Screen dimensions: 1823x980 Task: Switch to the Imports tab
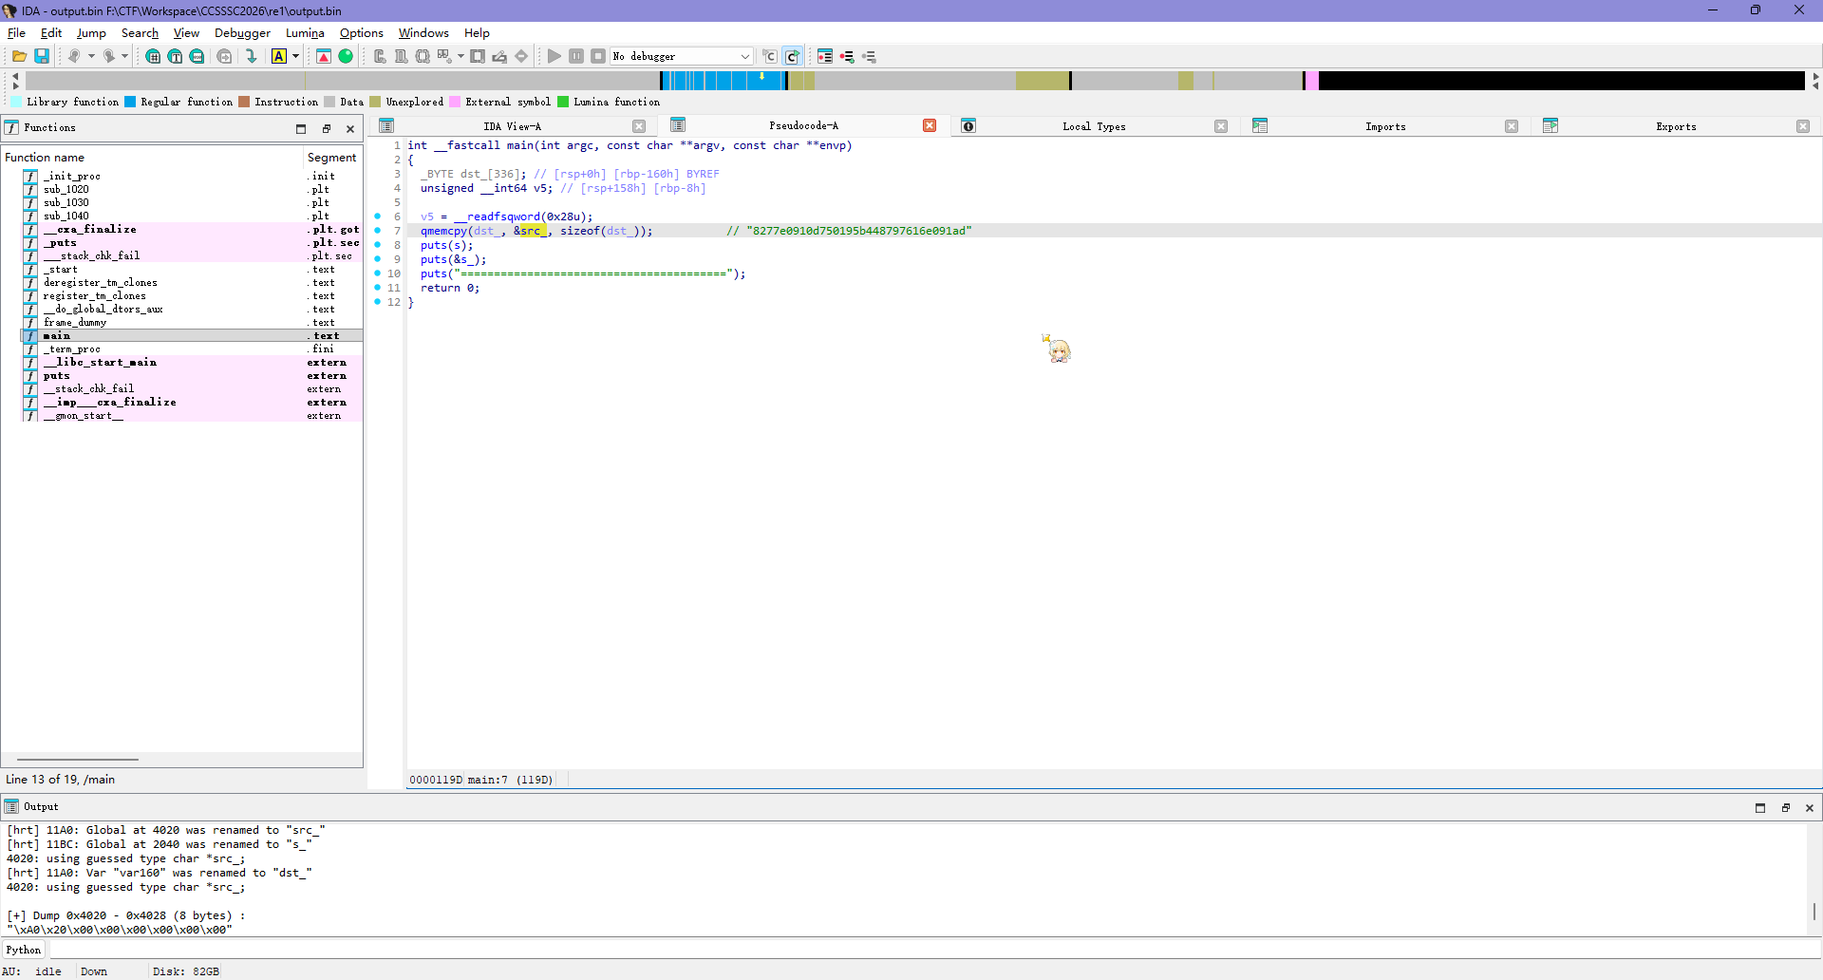coord(1384,126)
